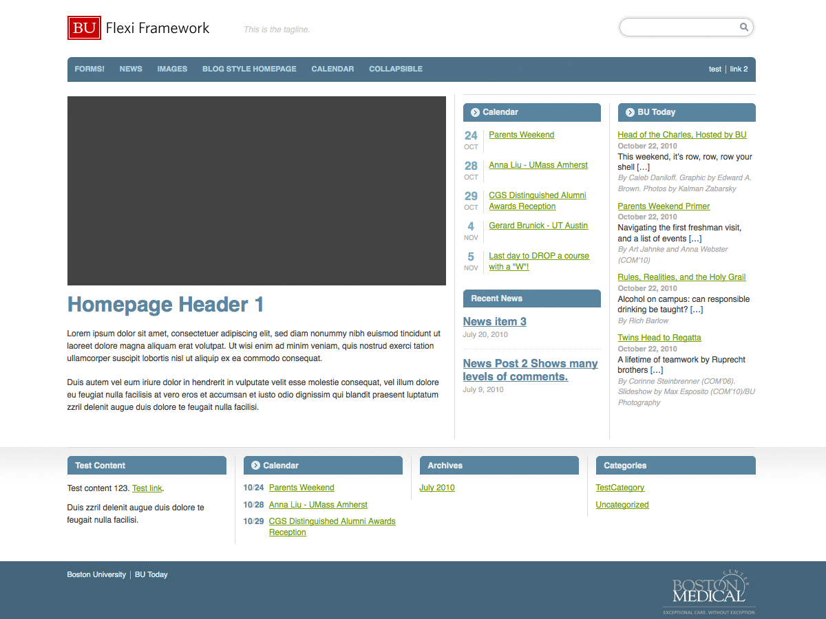Open Gerard Brunick - UT Austin event
Viewport: 826px width, 619px height.
[x=538, y=226]
